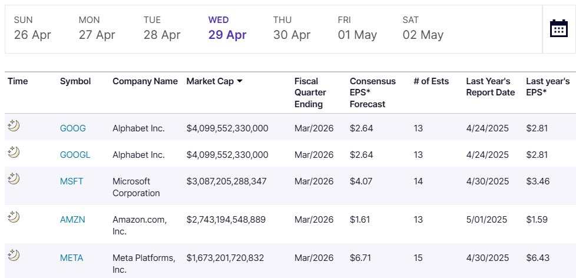Screen dimensions: 576x278
Task: Open the AMZN symbol link
Action: point(72,220)
